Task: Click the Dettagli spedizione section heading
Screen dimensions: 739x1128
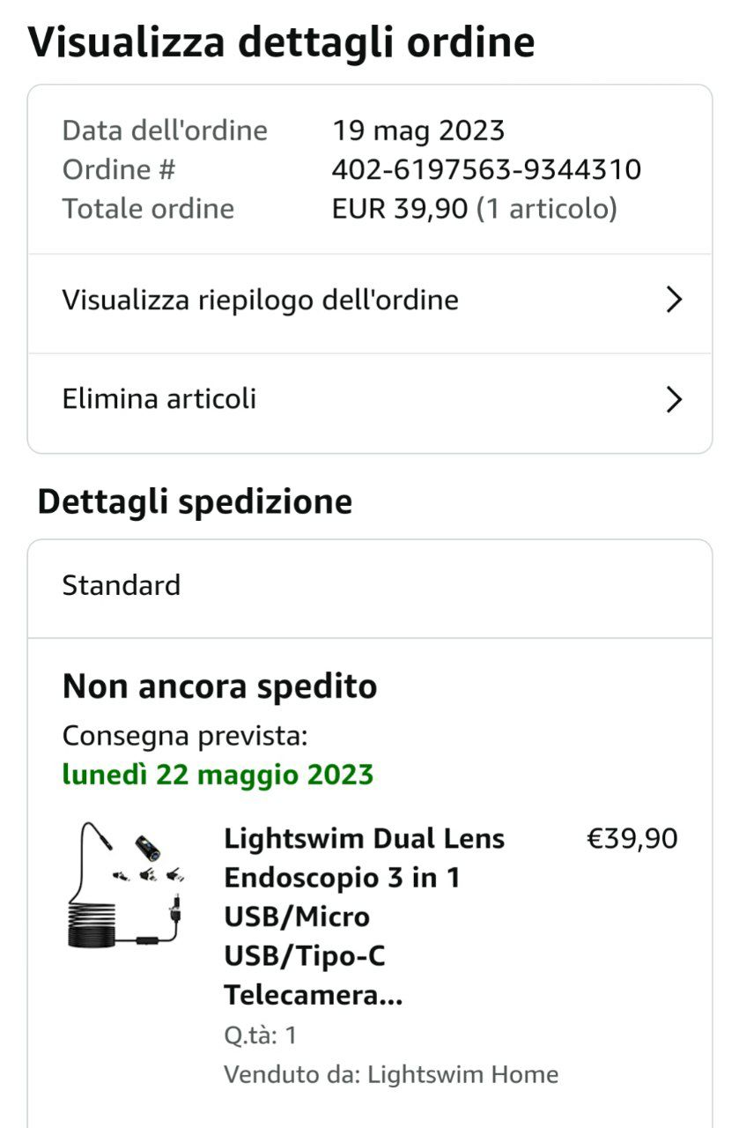Action: tap(195, 501)
